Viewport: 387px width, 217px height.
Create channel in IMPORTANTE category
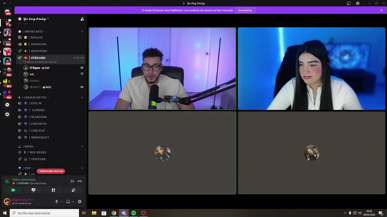[82, 31]
